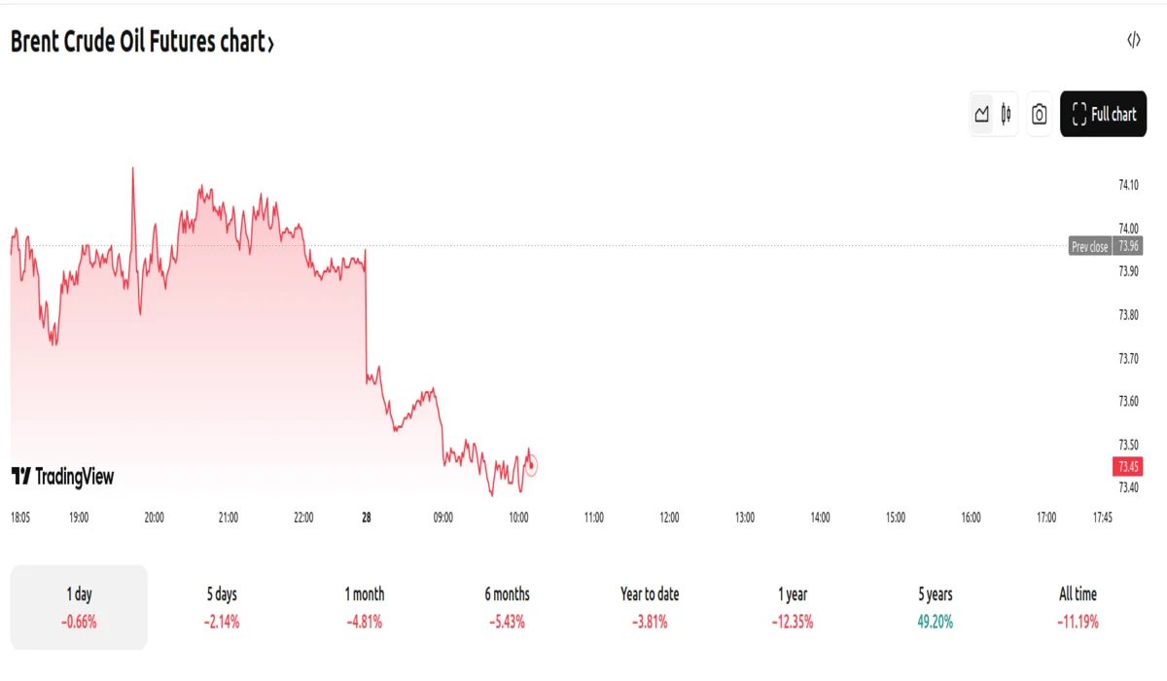Click the 28 date marker on axis
This screenshot has width=1167, height=681.
366,518
